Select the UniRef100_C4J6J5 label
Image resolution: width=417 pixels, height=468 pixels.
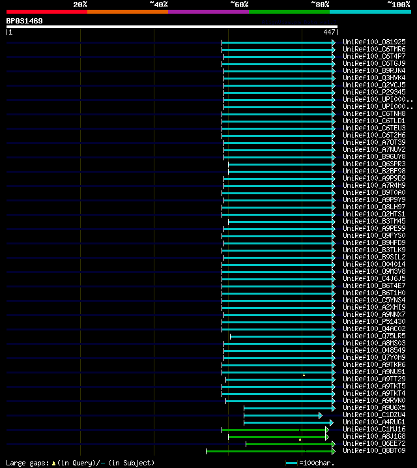pos(374,278)
